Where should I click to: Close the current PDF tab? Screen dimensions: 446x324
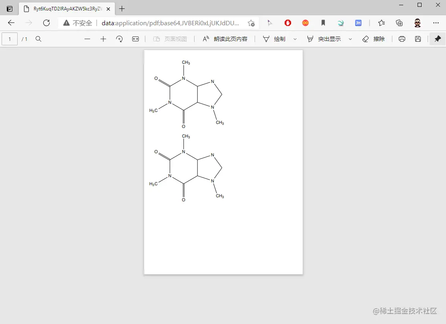pyautogui.click(x=108, y=9)
